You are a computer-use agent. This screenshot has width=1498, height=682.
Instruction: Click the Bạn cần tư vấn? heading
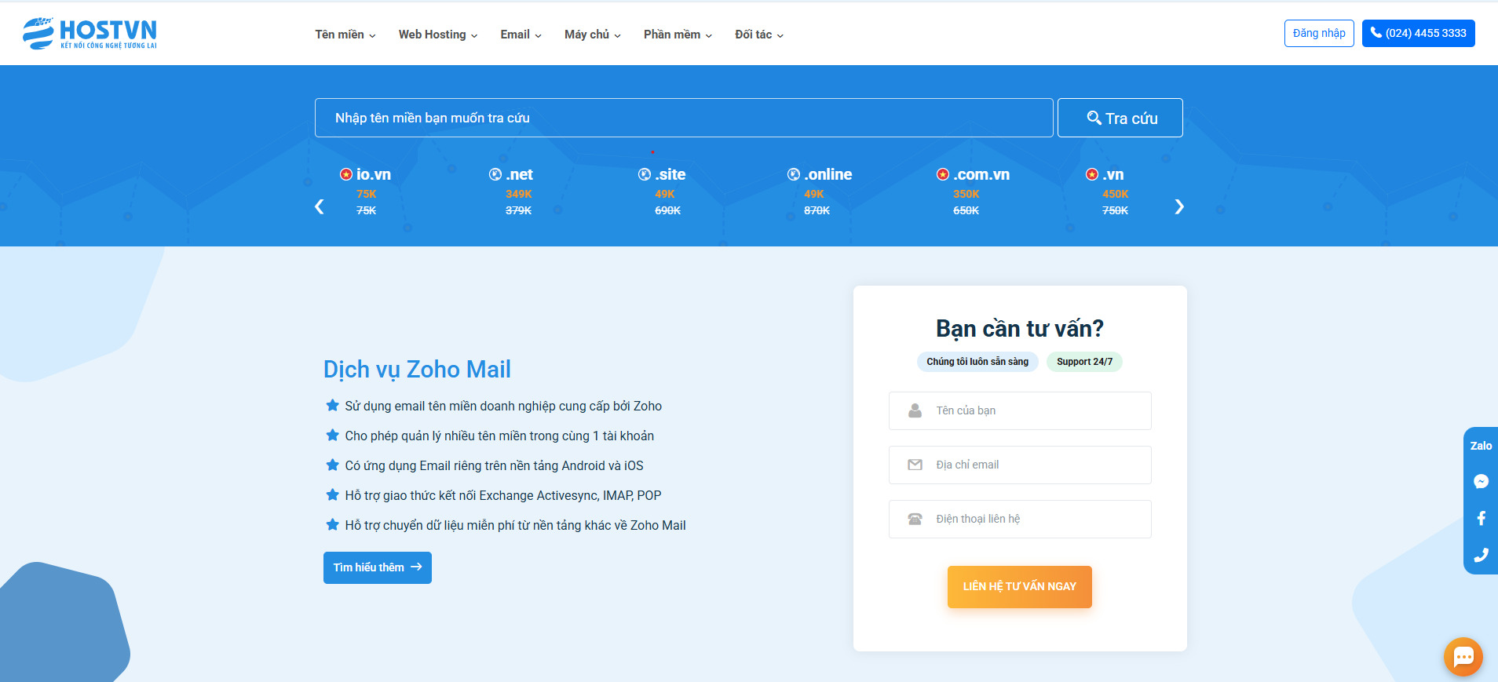pos(1020,328)
